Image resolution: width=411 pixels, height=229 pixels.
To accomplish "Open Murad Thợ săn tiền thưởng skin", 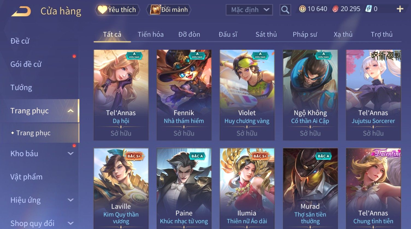I will click(x=310, y=189).
